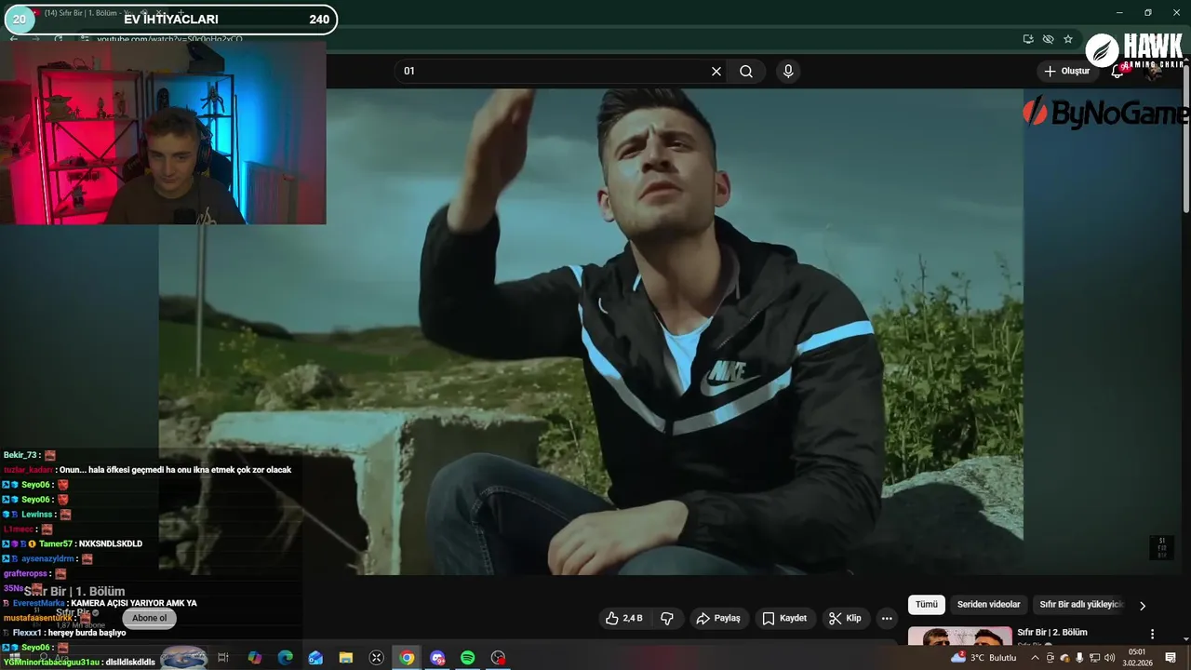
Task: Open Task View on the taskbar
Action: pos(223,658)
